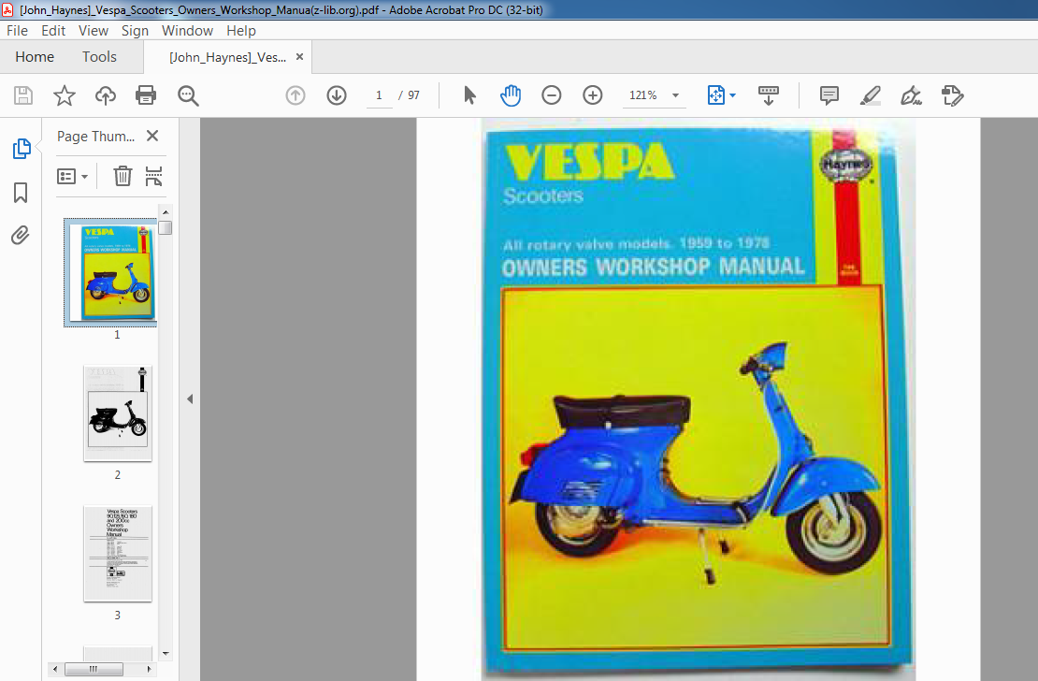1038x681 pixels.
Task: Add document to starred with star icon
Action: pos(65,95)
